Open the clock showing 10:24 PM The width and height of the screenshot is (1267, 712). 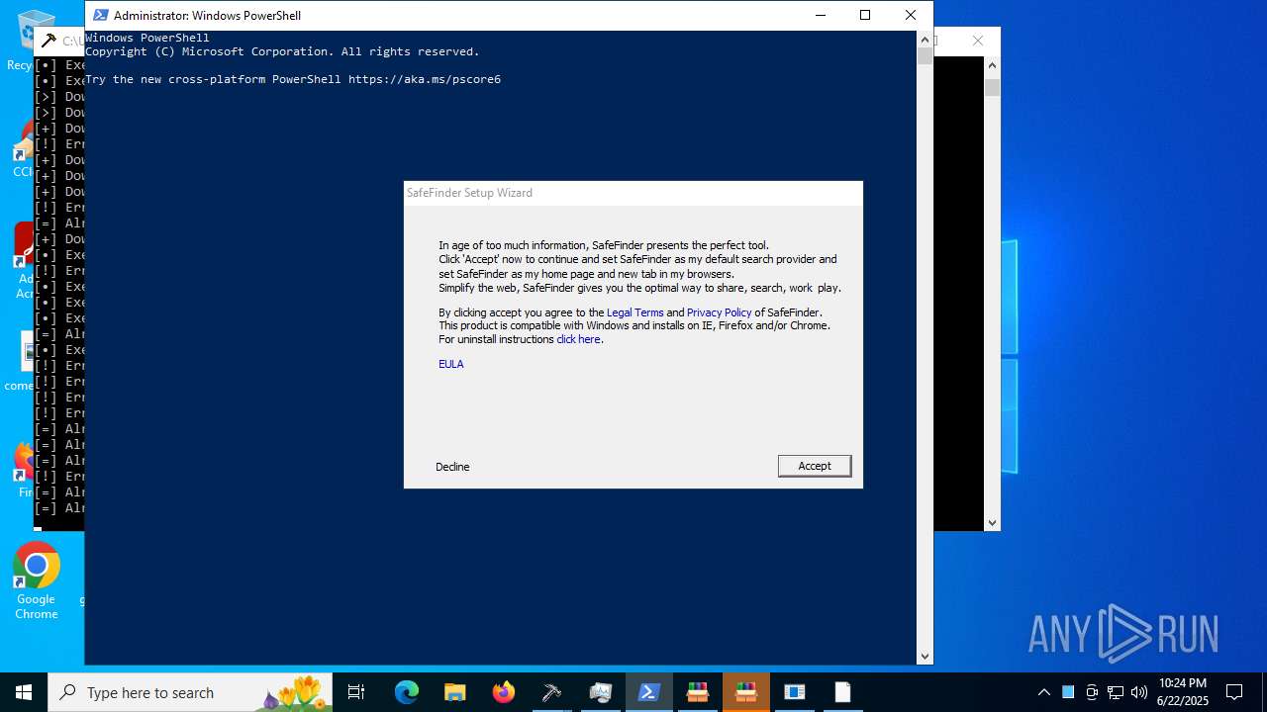click(1183, 692)
